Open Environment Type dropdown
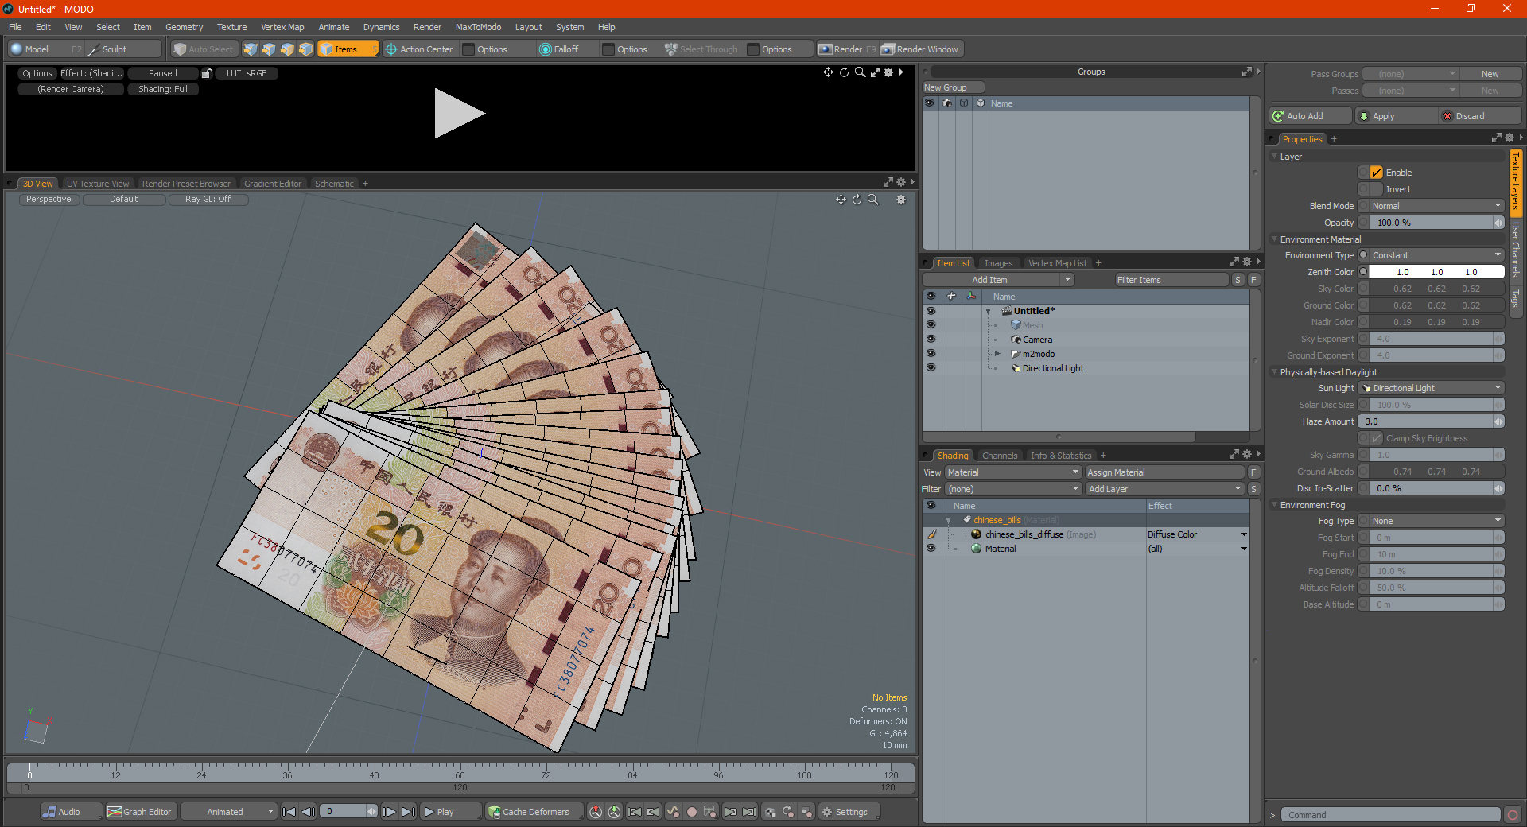Viewport: 1527px width, 827px height. (x=1436, y=255)
